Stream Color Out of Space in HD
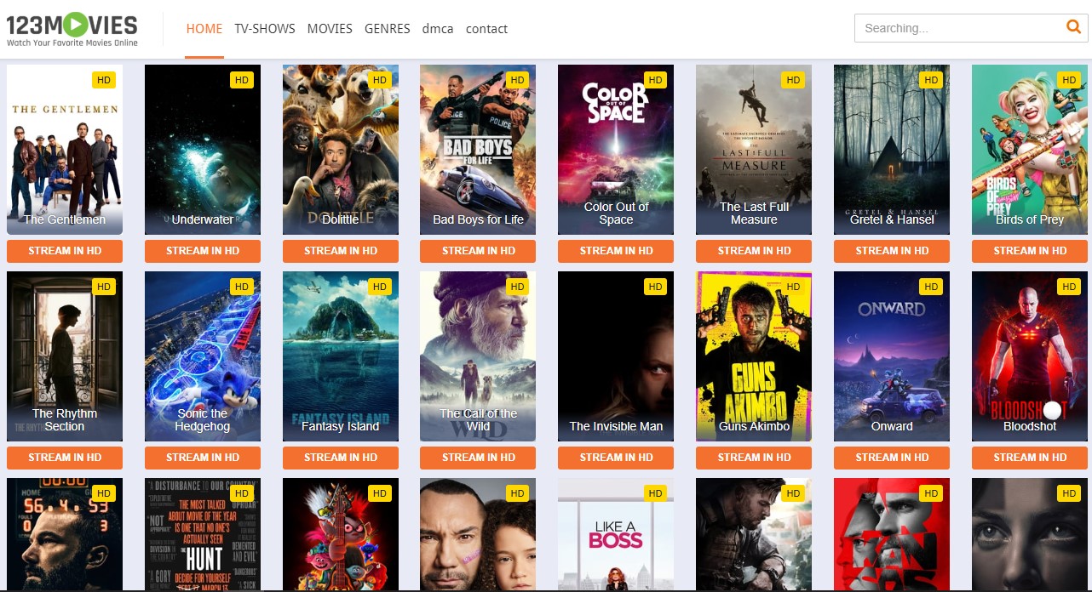Viewport: 1092px width, 592px height. 616,251
